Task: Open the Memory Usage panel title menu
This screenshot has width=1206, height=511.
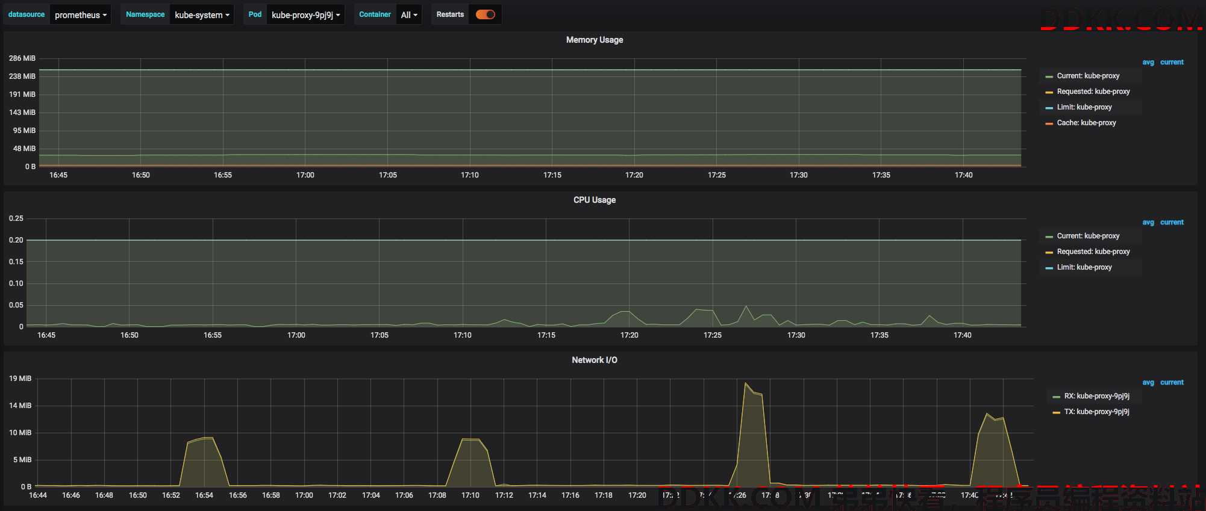Action: [x=595, y=40]
